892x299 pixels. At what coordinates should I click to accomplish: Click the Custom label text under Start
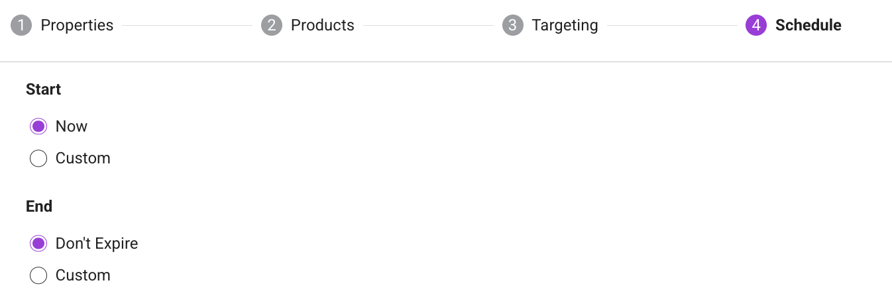click(83, 159)
